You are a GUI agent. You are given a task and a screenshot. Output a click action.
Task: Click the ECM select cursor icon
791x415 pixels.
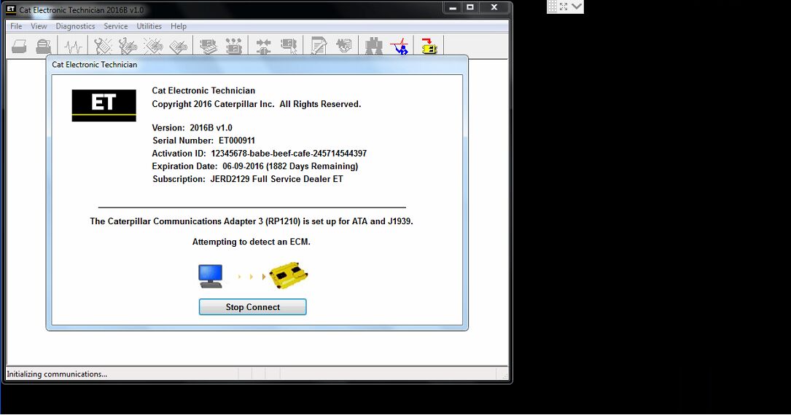tap(289, 47)
